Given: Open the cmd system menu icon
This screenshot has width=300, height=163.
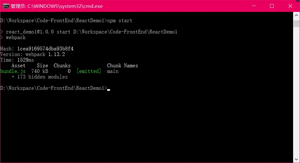Looking at the screenshot, I should 6,6.
